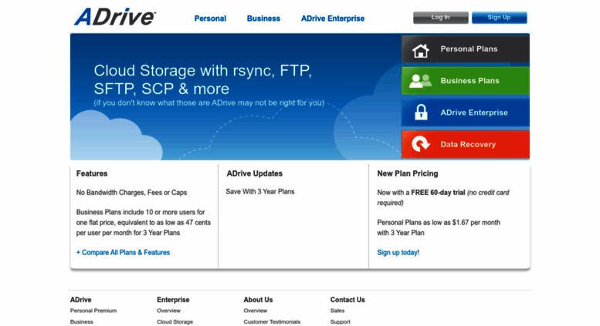This screenshot has width=600, height=326.
Task: Click the ADrive logo
Action: click(115, 17)
